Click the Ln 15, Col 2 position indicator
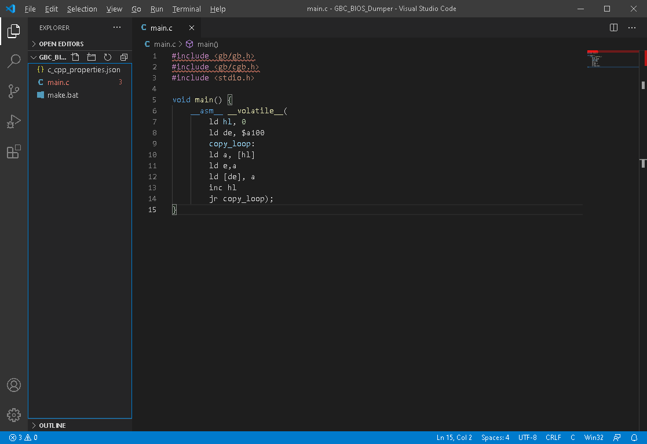The height and width of the screenshot is (444, 647). click(454, 438)
